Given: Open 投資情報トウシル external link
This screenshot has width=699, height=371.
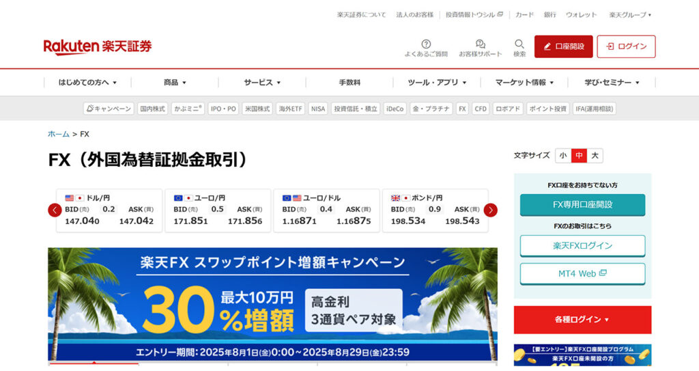Looking at the screenshot, I should (474, 15).
